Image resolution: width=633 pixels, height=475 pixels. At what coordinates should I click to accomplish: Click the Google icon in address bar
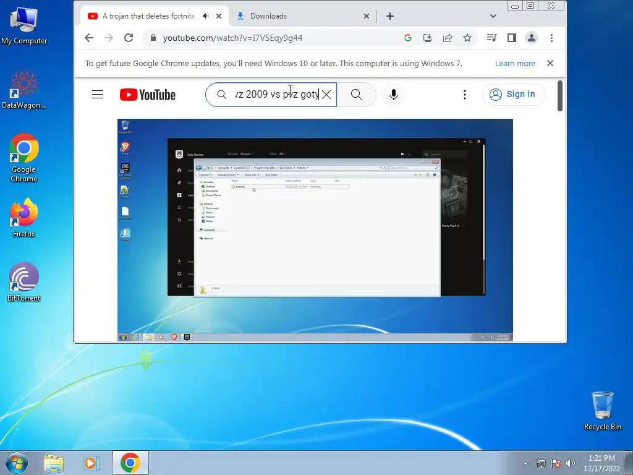[x=408, y=38]
